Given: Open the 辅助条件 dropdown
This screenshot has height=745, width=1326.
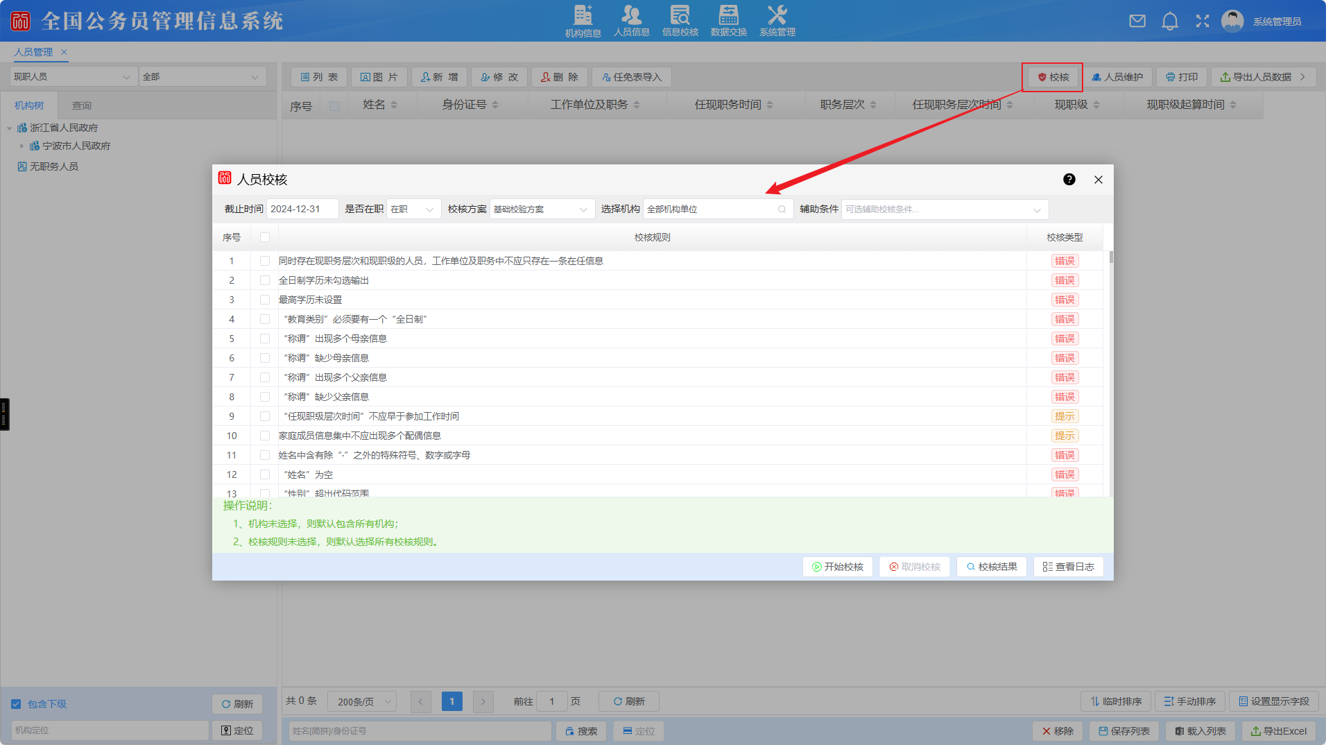Looking at the screenshot, I should point(944,209).
